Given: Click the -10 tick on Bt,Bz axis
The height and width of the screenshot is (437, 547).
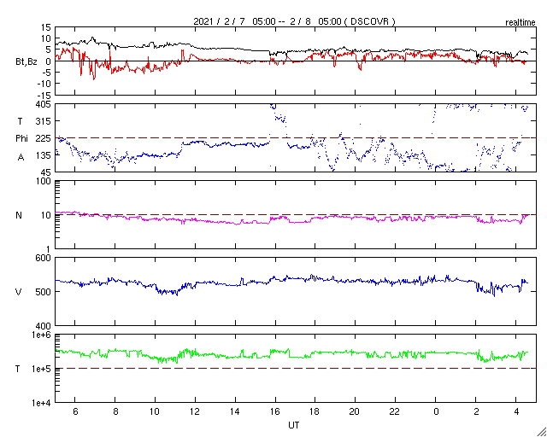Looking at the screenshot, I should [x=44, y=84].
